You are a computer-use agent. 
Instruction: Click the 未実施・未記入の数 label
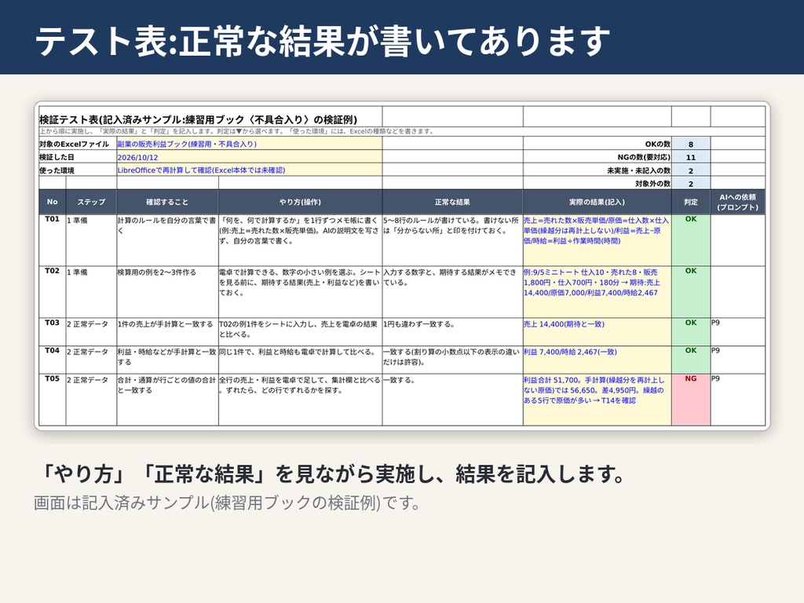coord(638,170)
